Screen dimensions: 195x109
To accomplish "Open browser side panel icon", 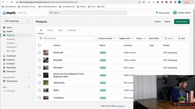I will coord(175,2).
